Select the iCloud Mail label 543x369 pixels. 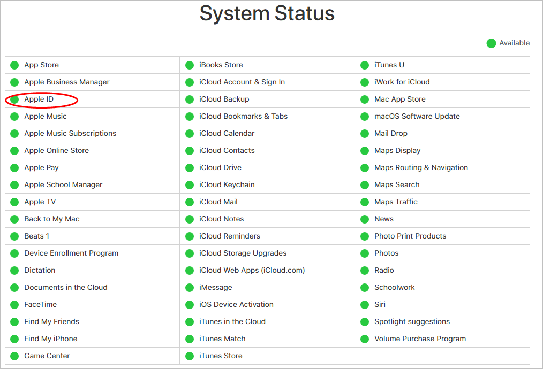click(218, 202)
